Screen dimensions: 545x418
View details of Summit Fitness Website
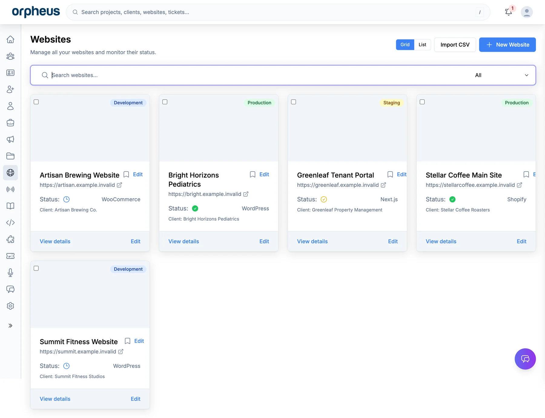pos(55,399)
